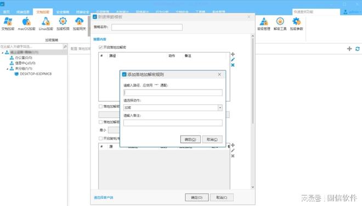
Task: Click the 请选择客户端 link
Action: tap(104, 197)
